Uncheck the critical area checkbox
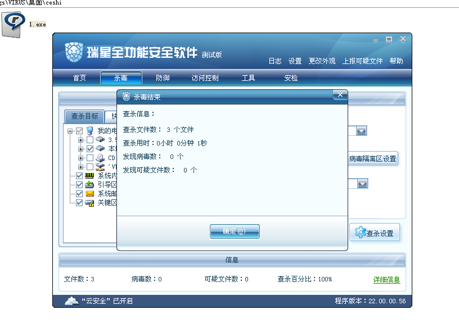The height and width of the screenshot is (328, 459). point(79,203)
